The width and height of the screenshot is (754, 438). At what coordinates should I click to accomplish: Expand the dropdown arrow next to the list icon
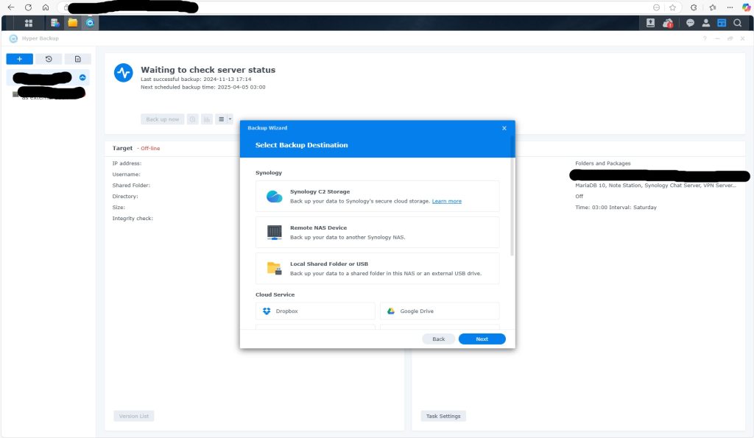tap(230, 119)
